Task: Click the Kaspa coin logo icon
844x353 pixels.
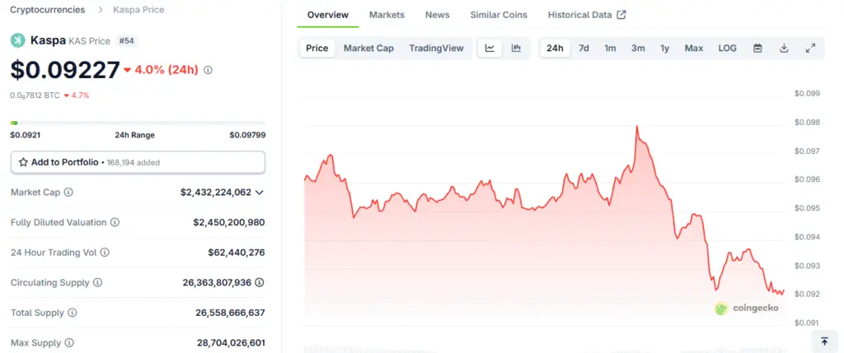Action: (18, 40)
